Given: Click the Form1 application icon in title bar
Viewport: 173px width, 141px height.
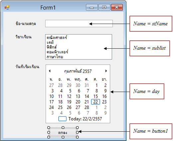Looking at the screenshot, I should [7, 7].
